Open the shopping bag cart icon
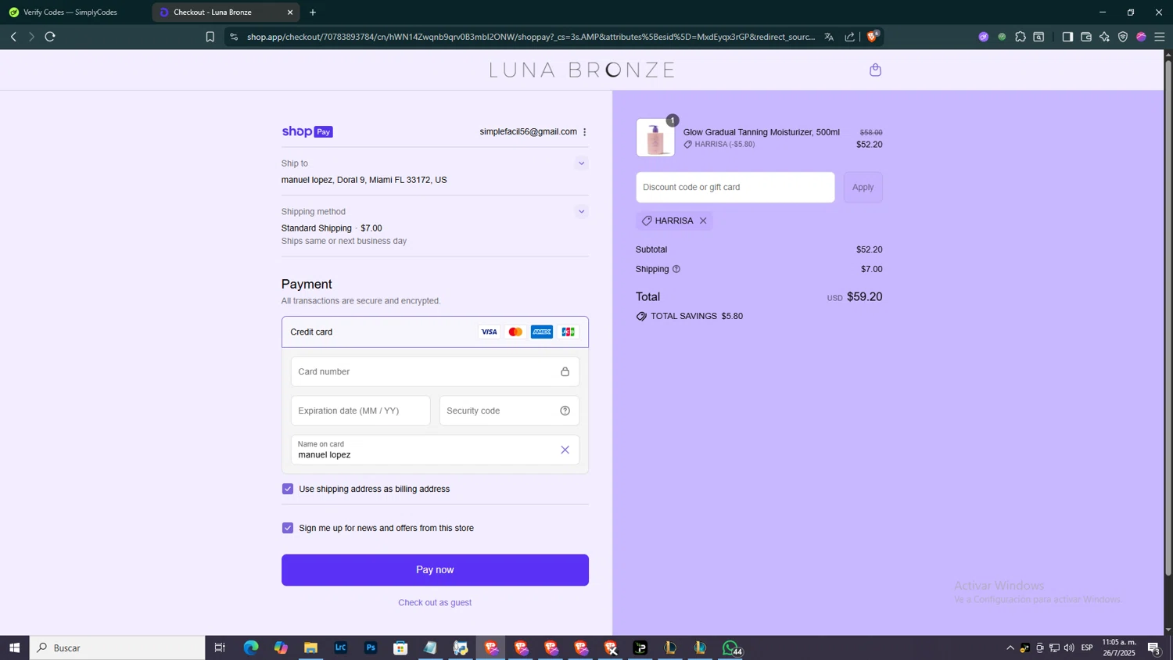 (x=875, y=70)
